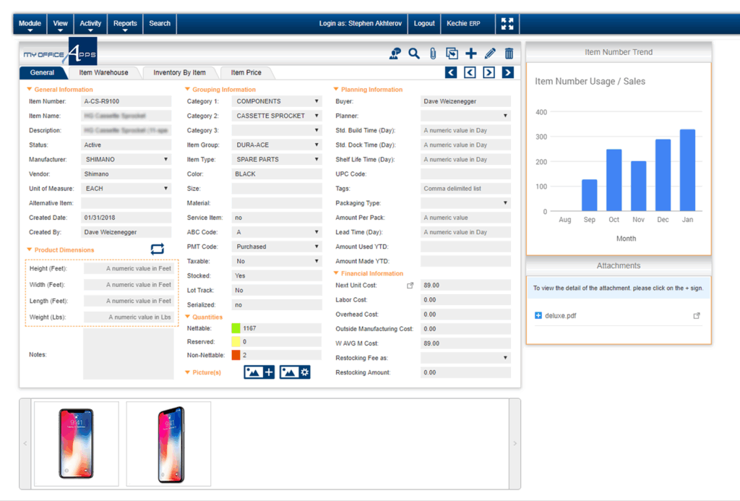The width and height of the screenshot is (740, 501).
Task: Jump to last record with the double arrow
Action: tap(507, 72)
